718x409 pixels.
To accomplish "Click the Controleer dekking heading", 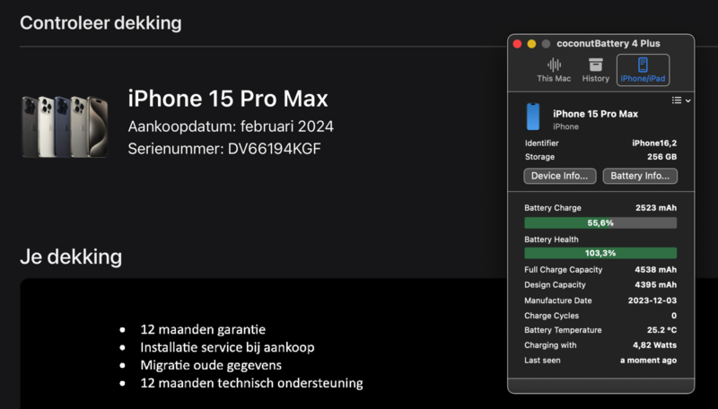I will click(101, 23).
